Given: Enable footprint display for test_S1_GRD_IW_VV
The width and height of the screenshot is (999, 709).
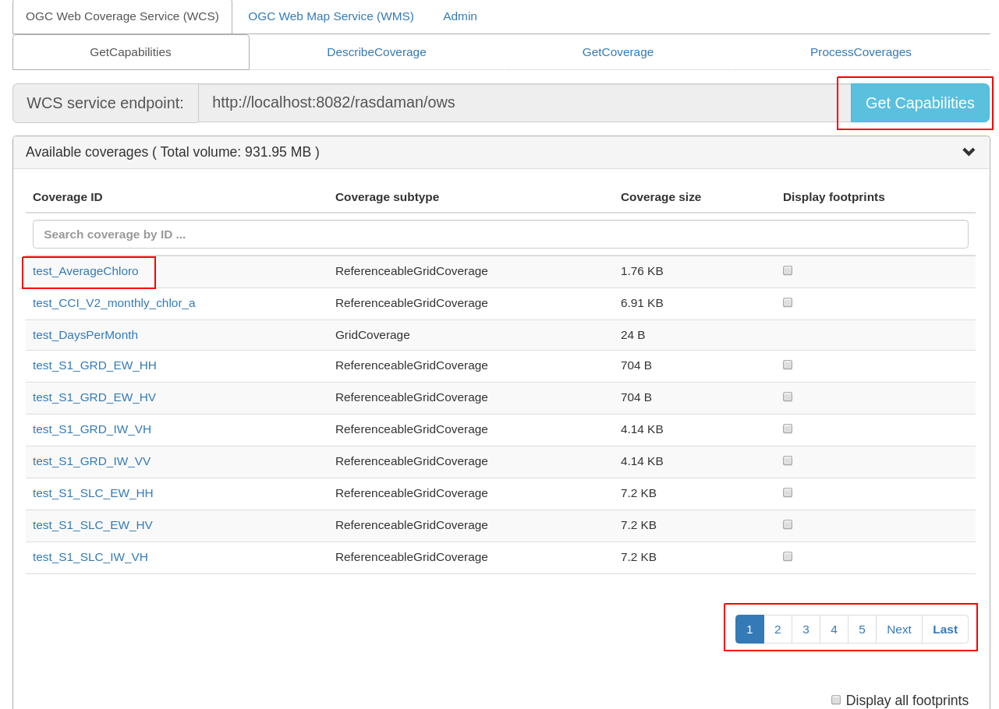Looking at the screenshot, I should coord(787,460).
